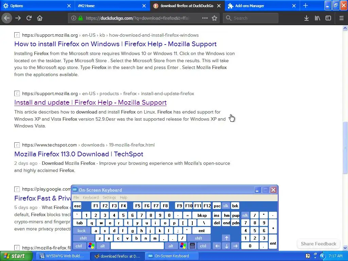Toggle the slk scroll lock key
This screenshot has height=261, width=348.
pyautogui.click(x=226, y=206)
